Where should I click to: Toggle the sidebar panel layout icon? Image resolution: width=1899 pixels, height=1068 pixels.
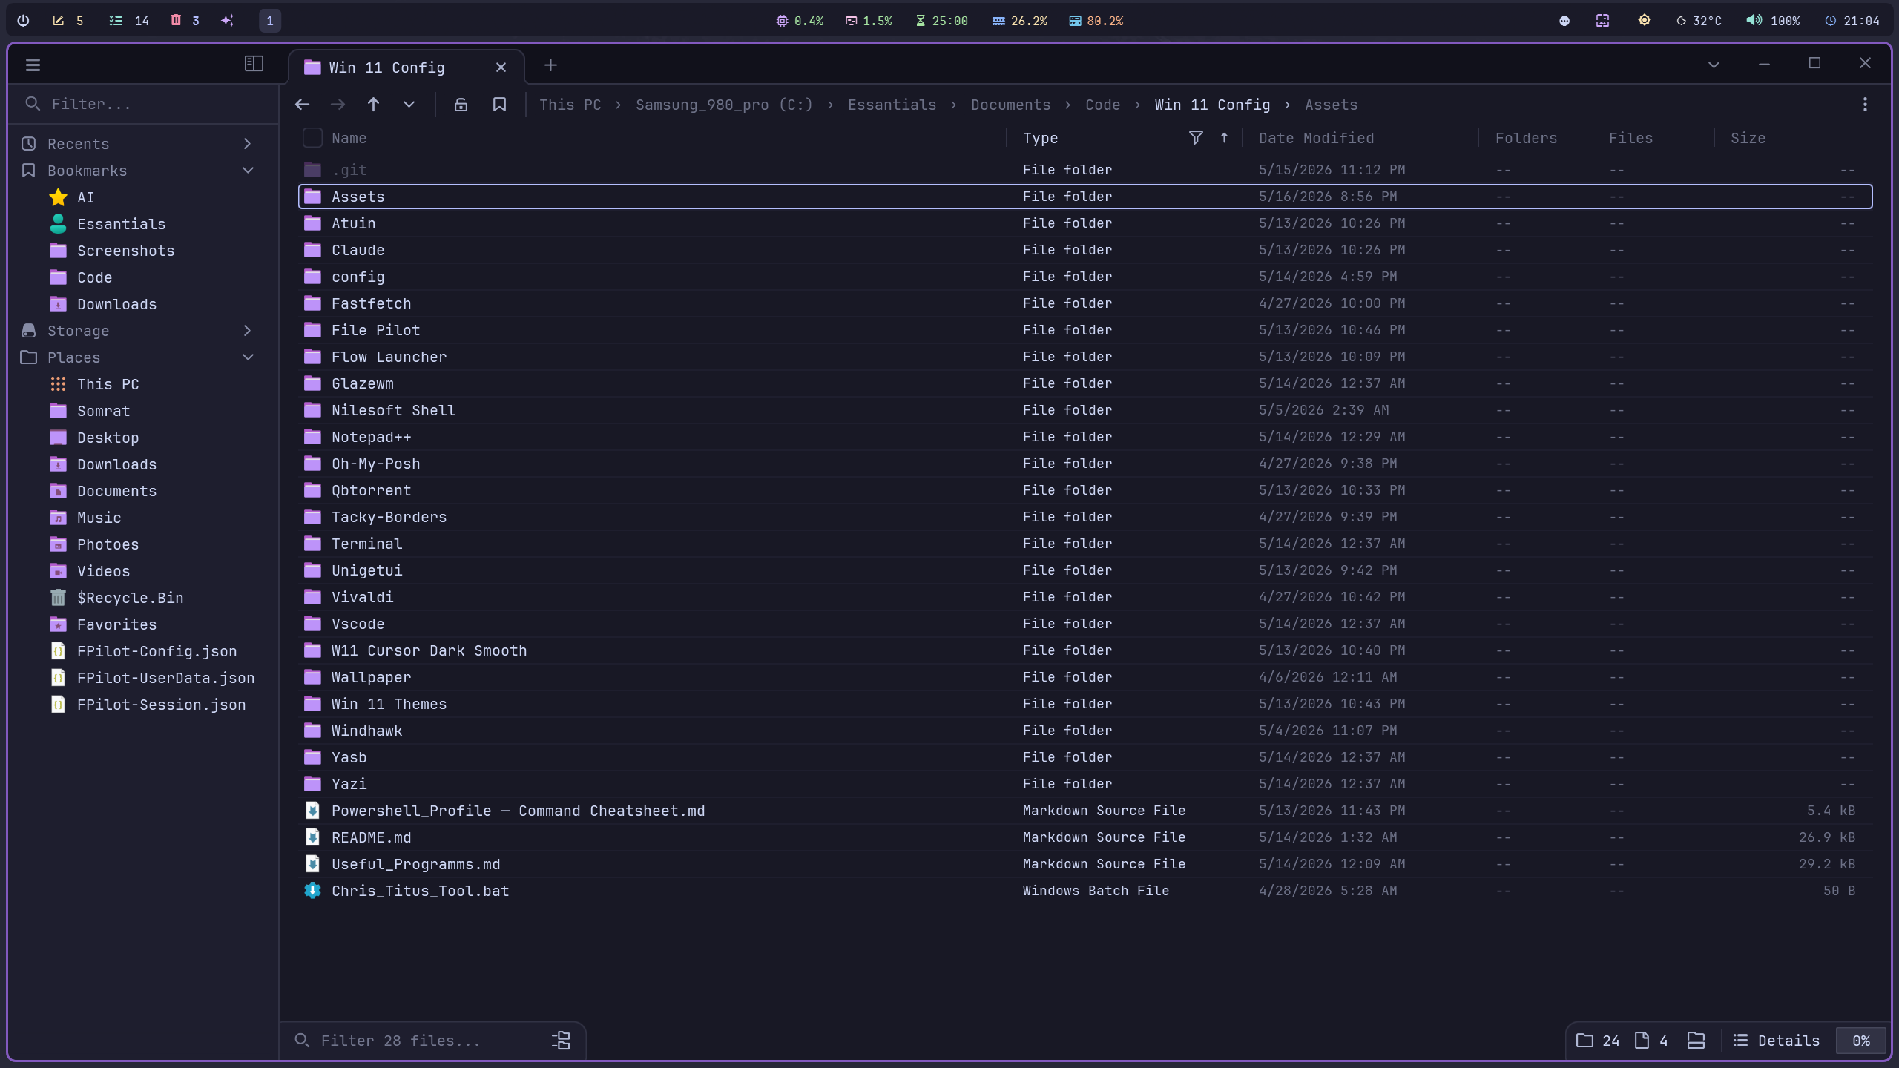254,64
